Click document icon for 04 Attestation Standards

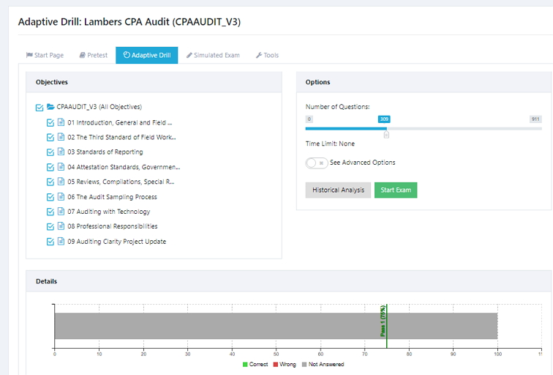point(61,166)
